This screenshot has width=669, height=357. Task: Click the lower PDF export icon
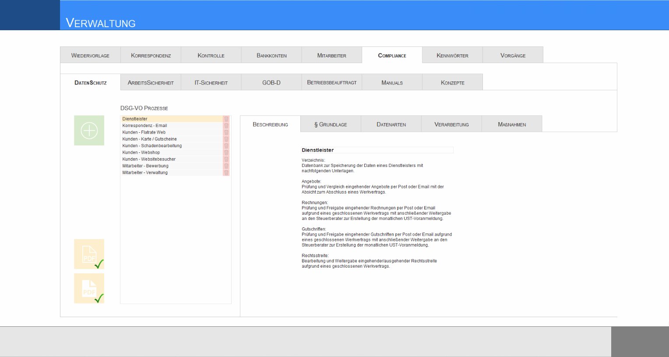click(89, 288)
